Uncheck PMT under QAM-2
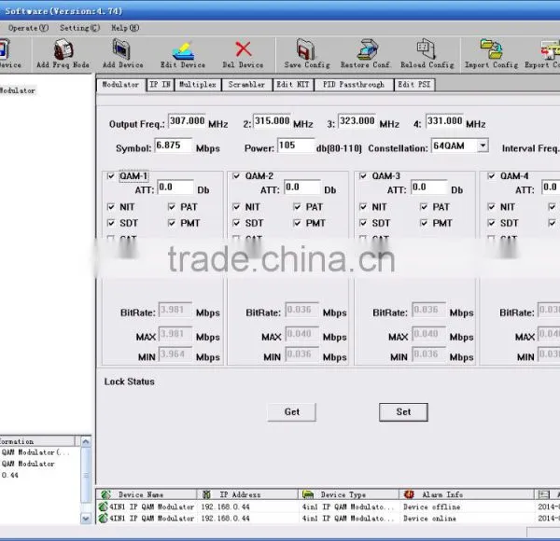 (x=297, y=223)
